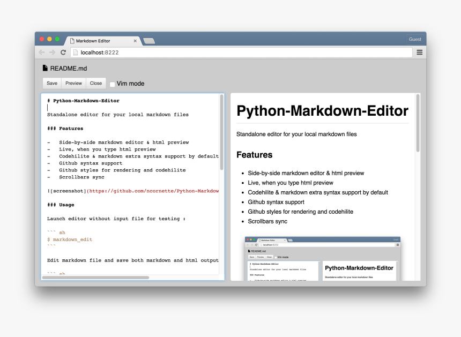Click the Close button in the editor toolbar
Screen dimensions: 461x337
tap(96, 83)
